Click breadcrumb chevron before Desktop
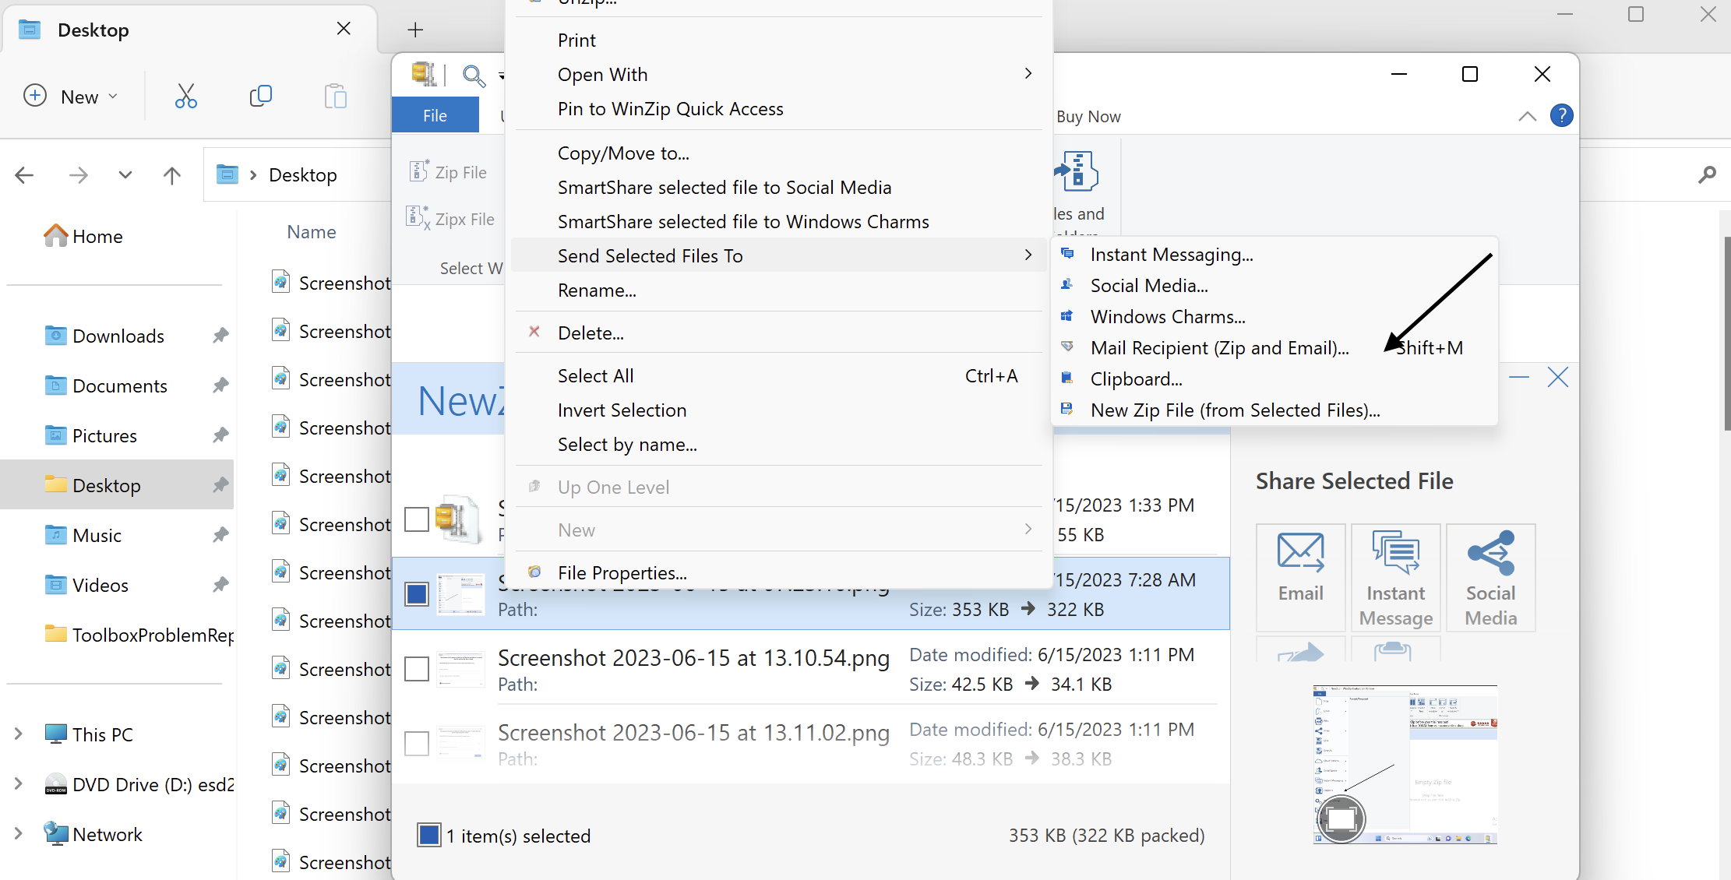 [x=253, y=175]
